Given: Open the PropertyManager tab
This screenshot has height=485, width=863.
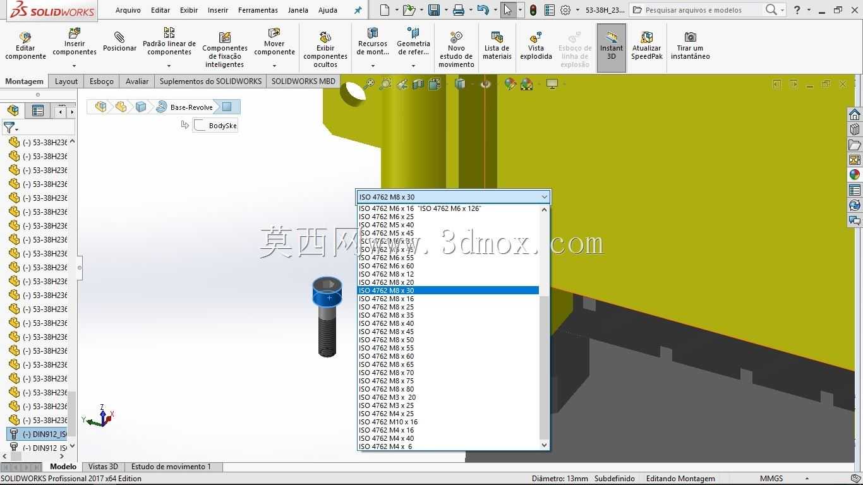Looking at the screenshot, I should [38, 111].
